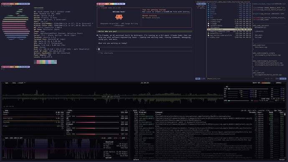The image size is (288, 162).
Task: Select the vcpkg.json file icon
Action: 208,37
